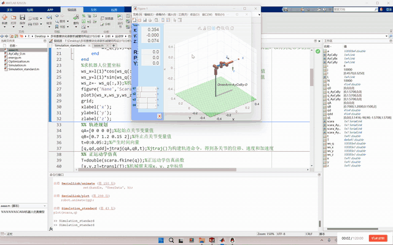Click the green code check status indicator
The width and height of the screenshot is (393, 245).
pyautogui.click(x=318, y=52)
